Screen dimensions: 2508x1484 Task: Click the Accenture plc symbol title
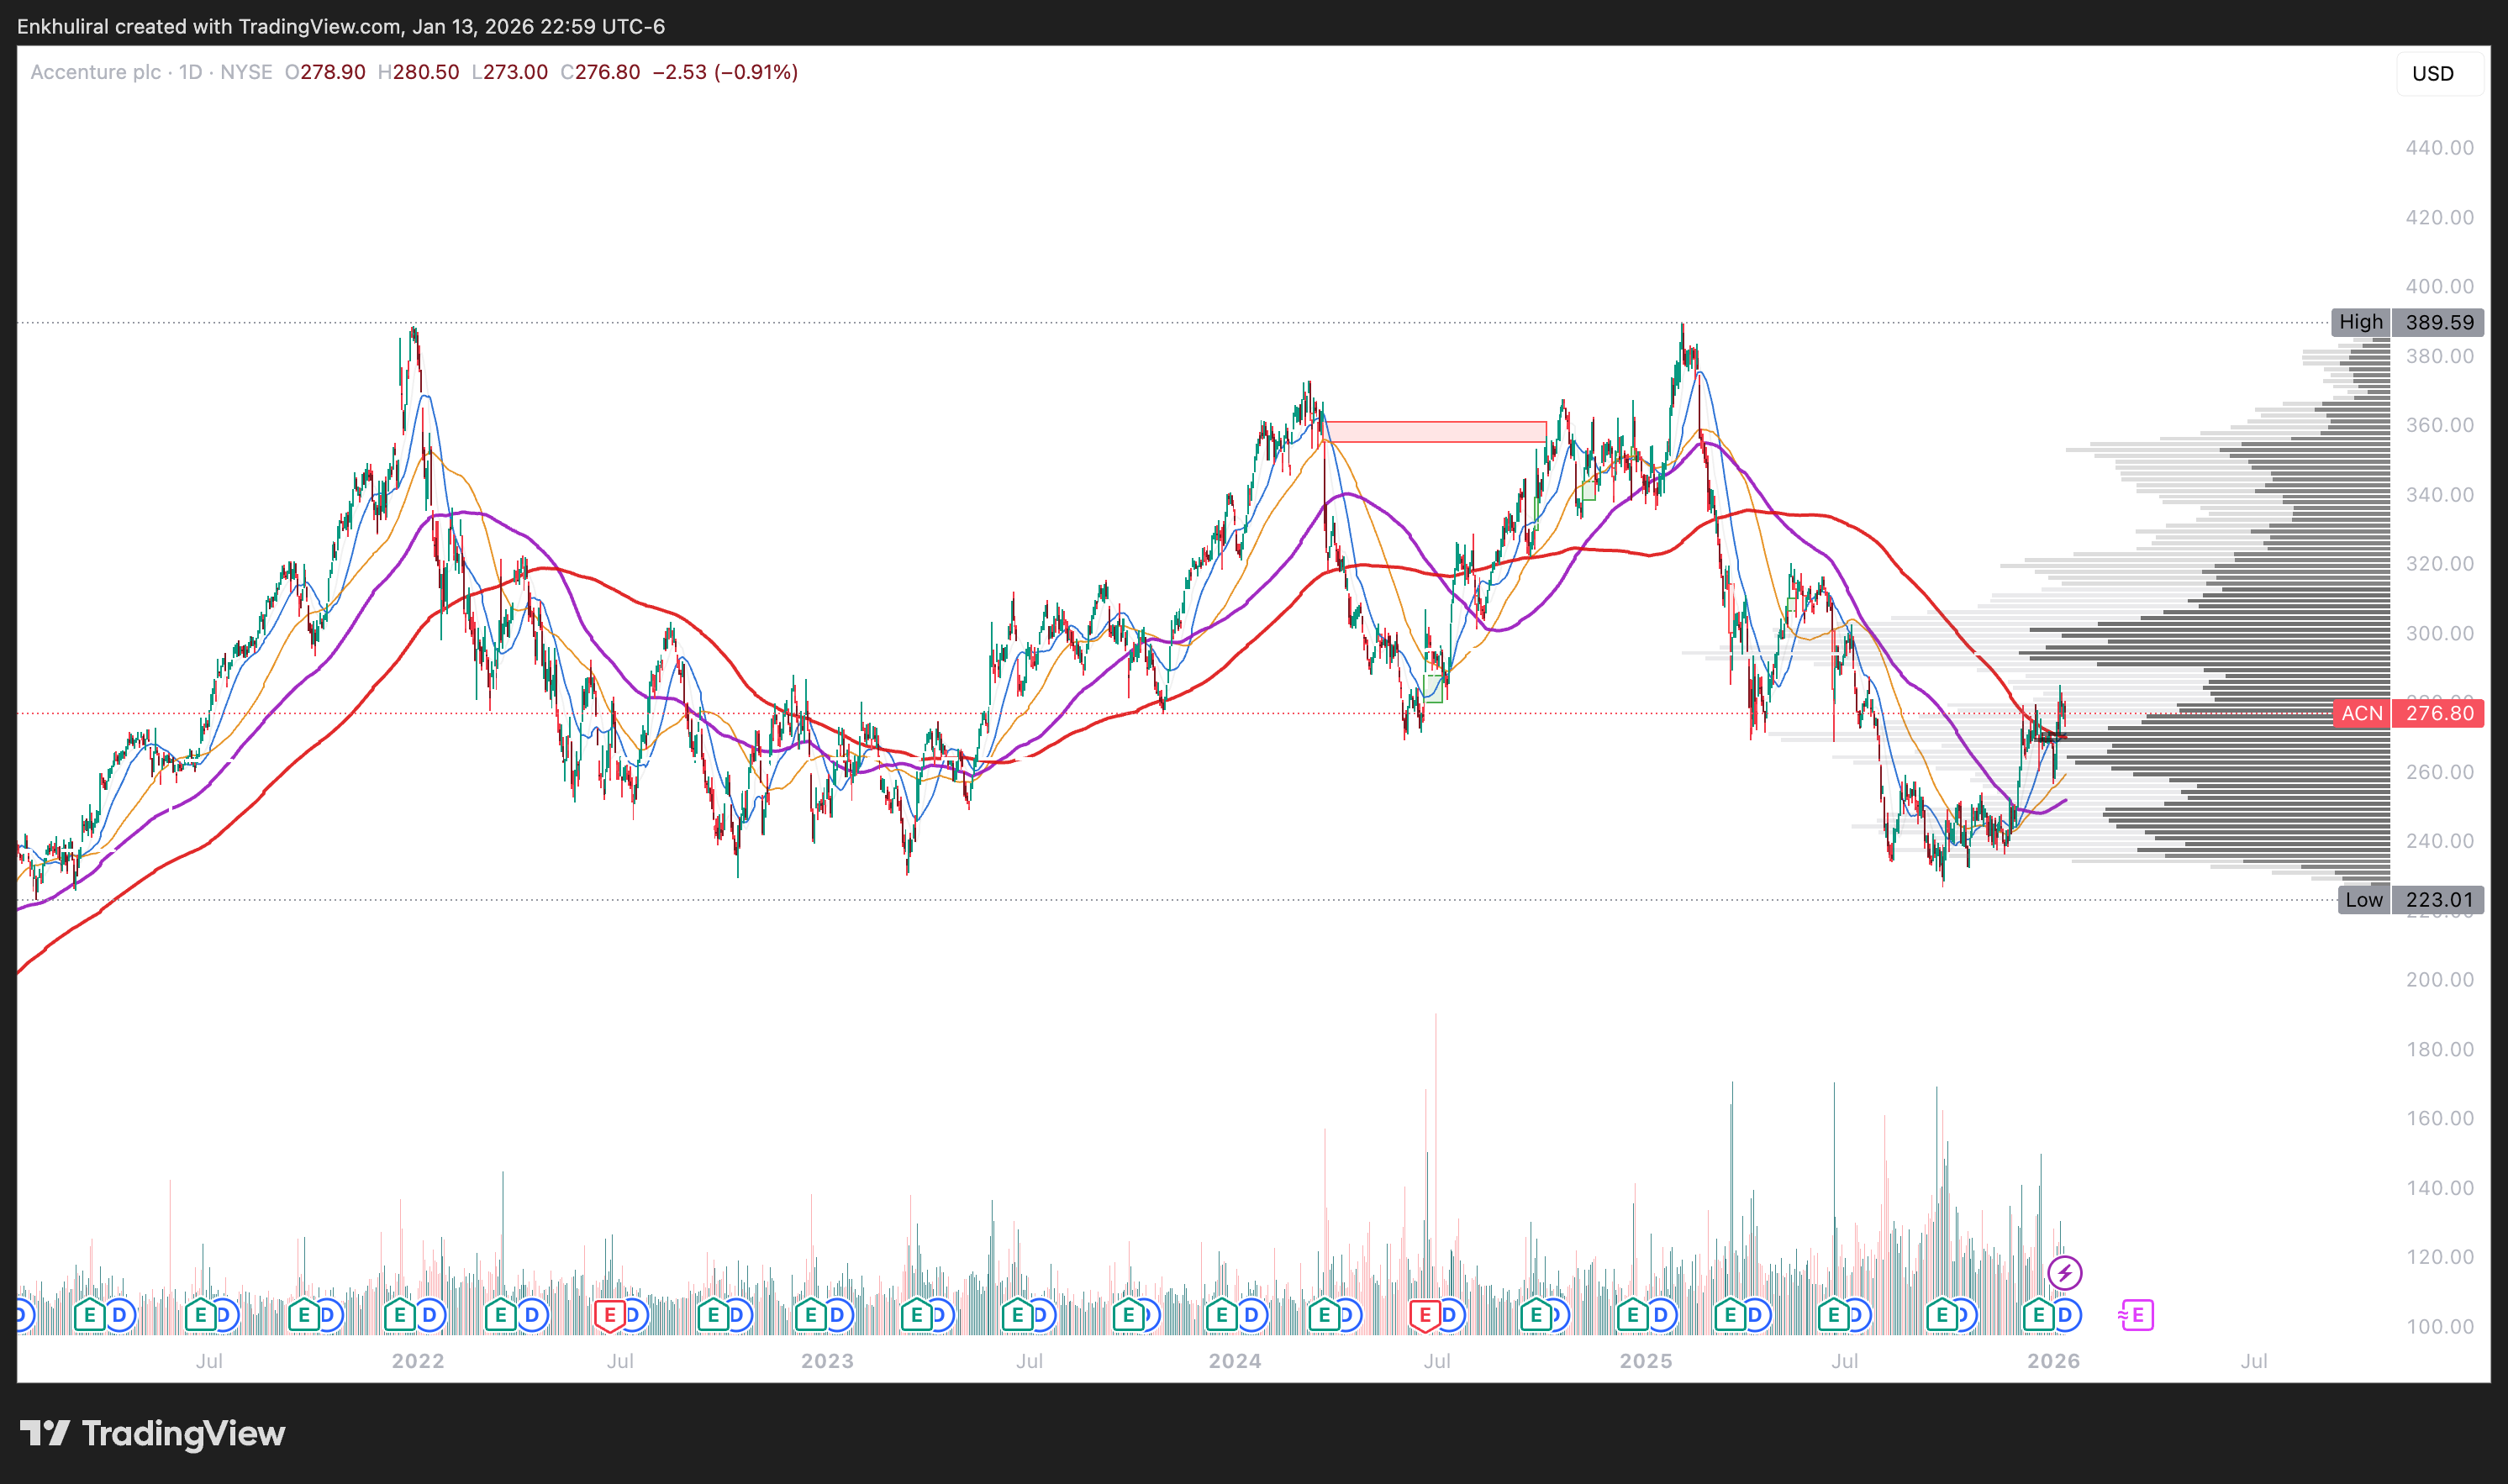coord(95,72)
